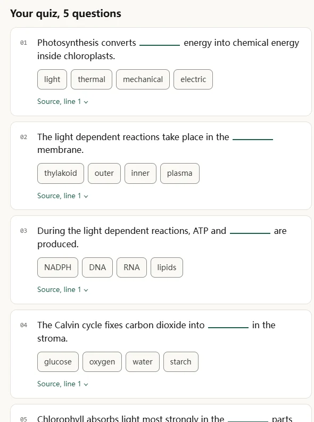314x422 pixels.
Task: Open the source chevron under question 04
Action: pos(86,384)
